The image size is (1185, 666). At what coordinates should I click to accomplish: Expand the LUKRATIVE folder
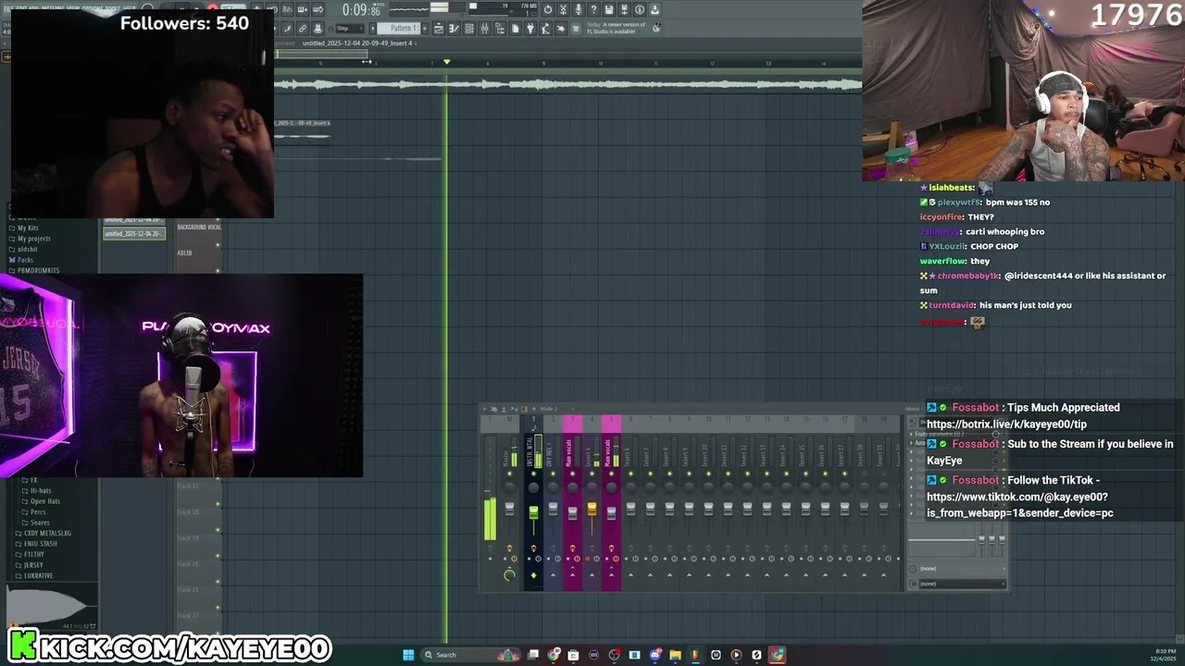click(33, 575)
